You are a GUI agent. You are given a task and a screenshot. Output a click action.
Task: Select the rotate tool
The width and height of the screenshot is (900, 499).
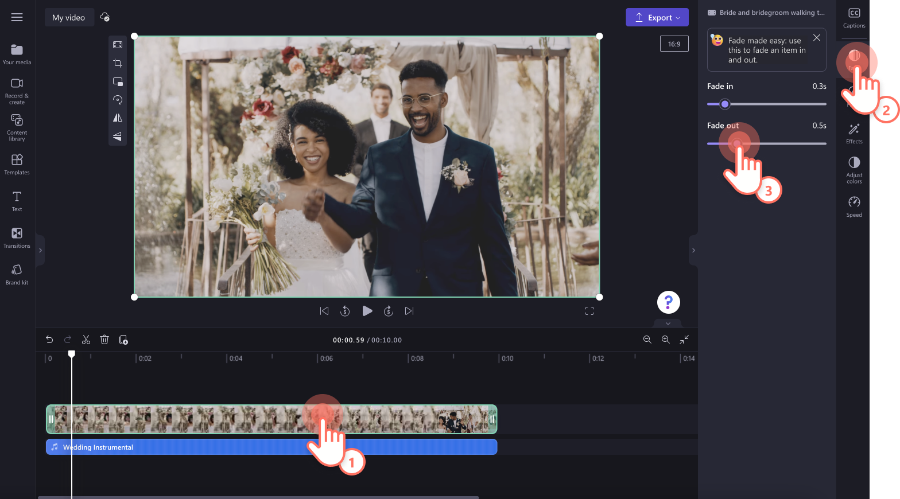[118, 100]
